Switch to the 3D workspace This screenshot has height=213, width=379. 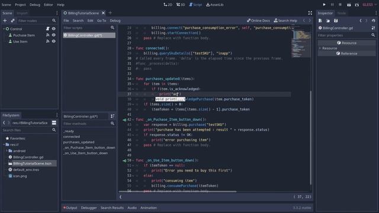181,5
